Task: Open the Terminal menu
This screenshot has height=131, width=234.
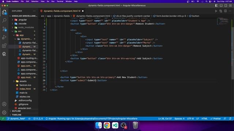Action: [x=60, y=1]
